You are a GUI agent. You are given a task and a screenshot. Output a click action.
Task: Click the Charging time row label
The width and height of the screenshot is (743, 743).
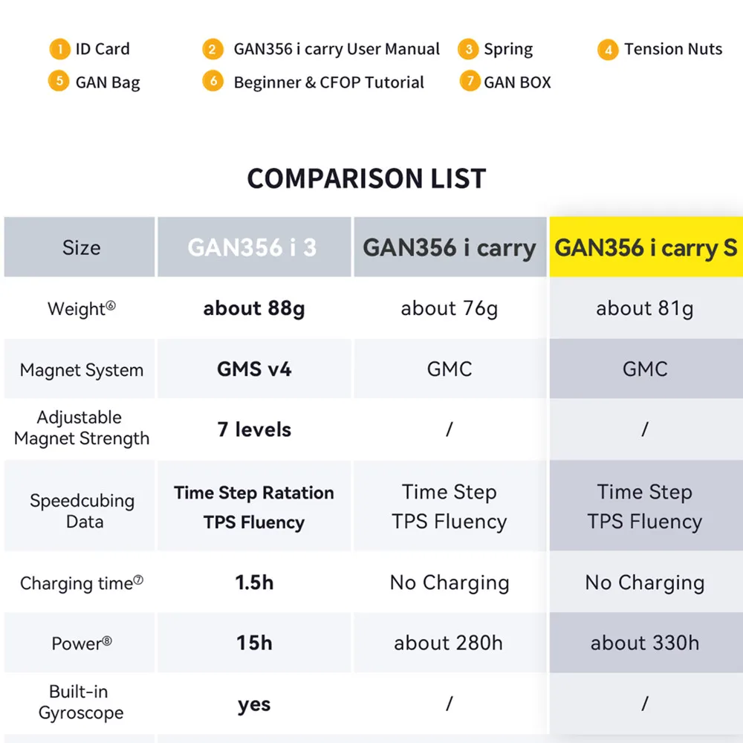pyautogui.click(x=81, y=583)
